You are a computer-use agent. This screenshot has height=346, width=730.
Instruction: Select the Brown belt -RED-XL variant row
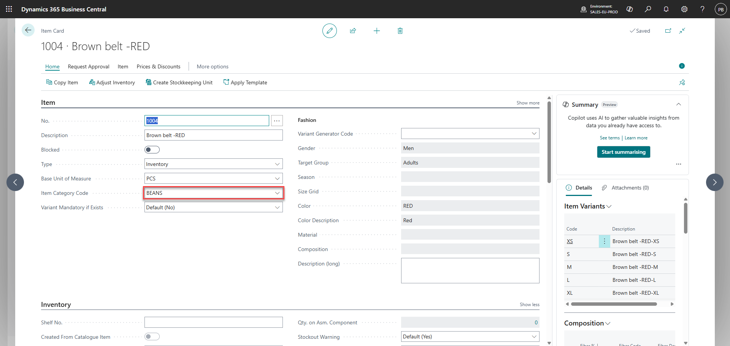coord(620,293)
